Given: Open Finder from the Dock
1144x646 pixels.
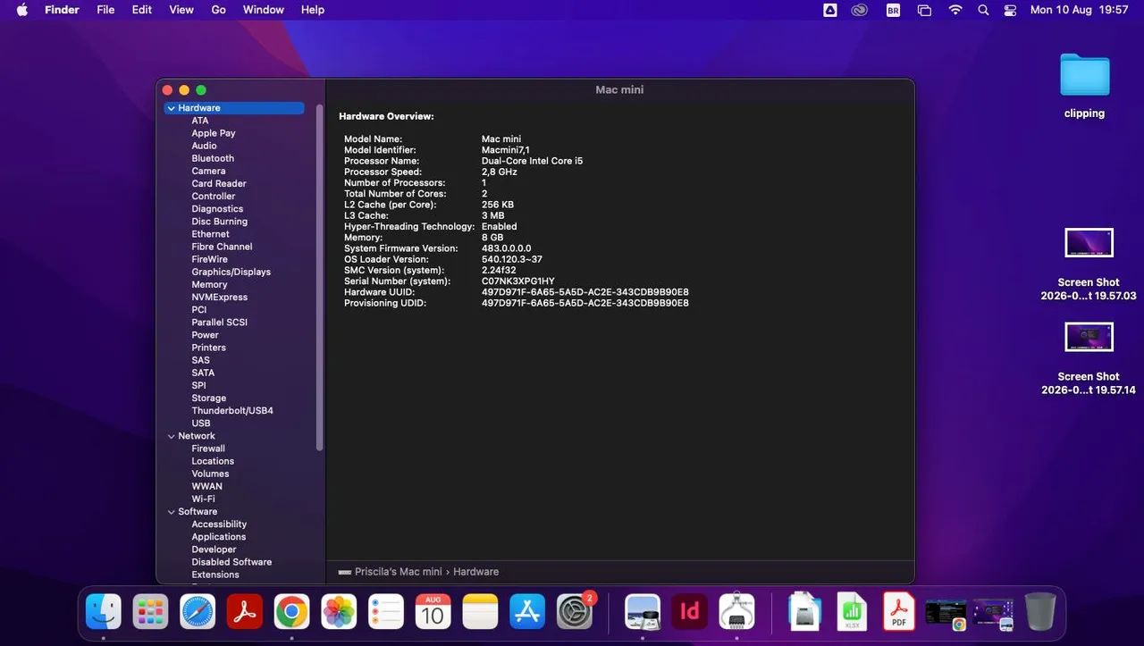Looking at the screenshot, I should click(x=104, y=612).
